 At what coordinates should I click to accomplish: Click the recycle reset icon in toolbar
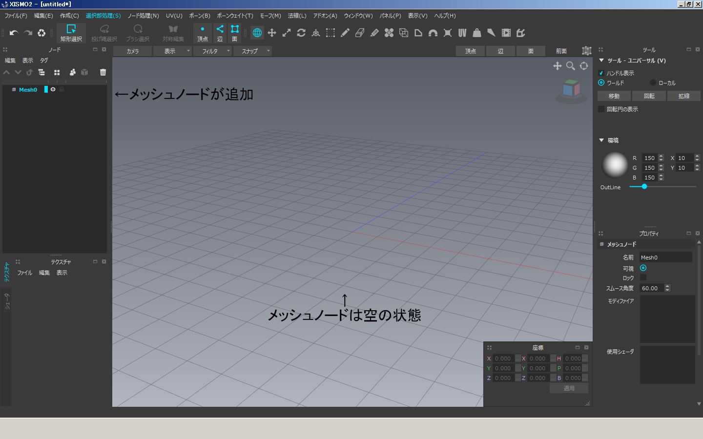pyautogui.click(x=41, y=33)
